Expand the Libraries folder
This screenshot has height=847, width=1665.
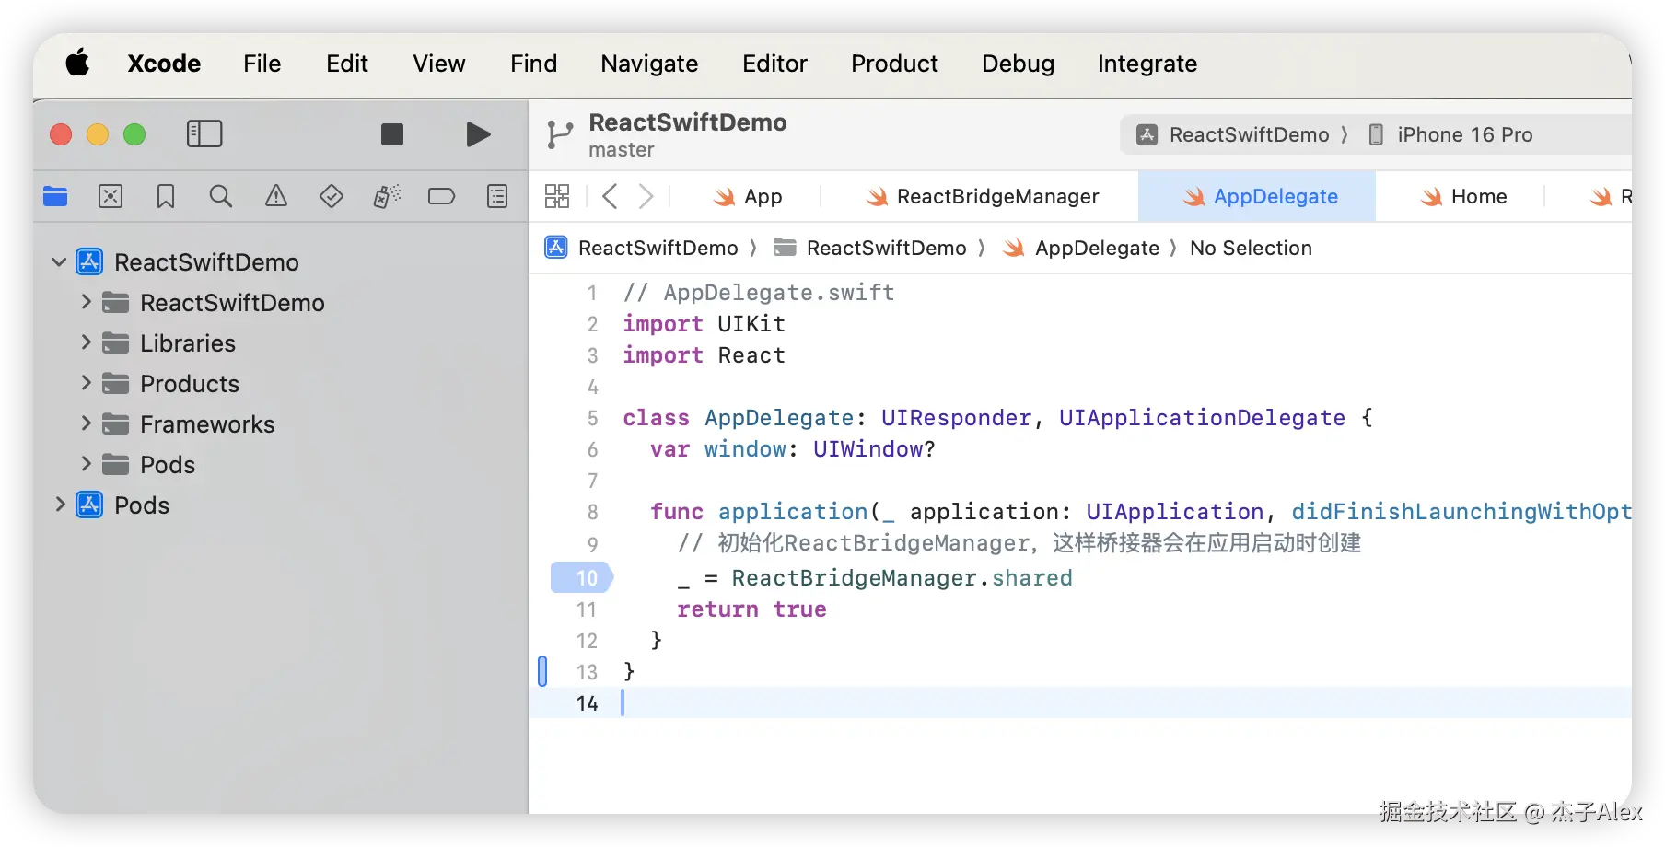(86, 342)
